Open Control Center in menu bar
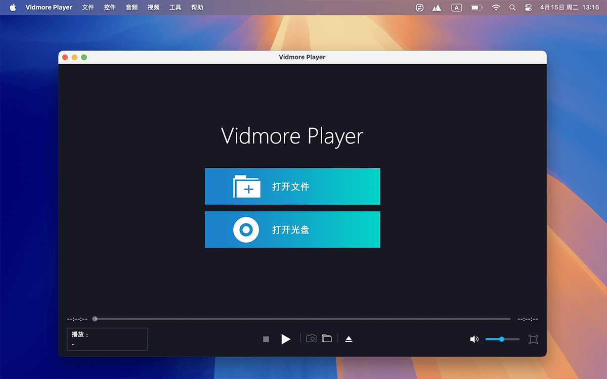 pos(529,8)
